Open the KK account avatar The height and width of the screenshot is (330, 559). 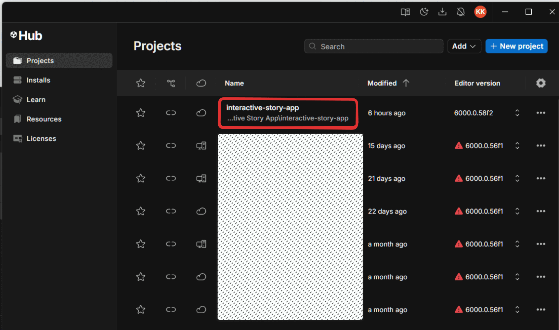coord(480,12)
